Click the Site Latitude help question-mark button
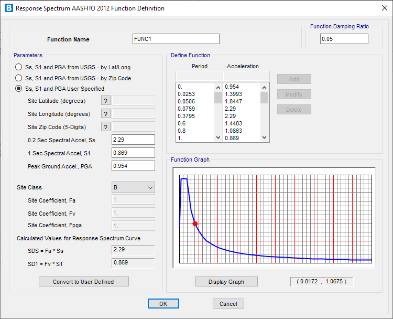 (x=106, y=101)
